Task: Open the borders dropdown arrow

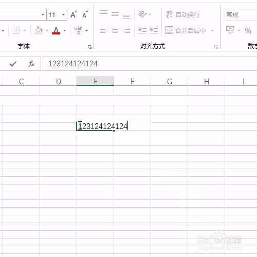Action: click(25, 31)
